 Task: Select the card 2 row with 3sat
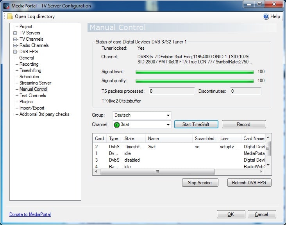pos(179,147)
